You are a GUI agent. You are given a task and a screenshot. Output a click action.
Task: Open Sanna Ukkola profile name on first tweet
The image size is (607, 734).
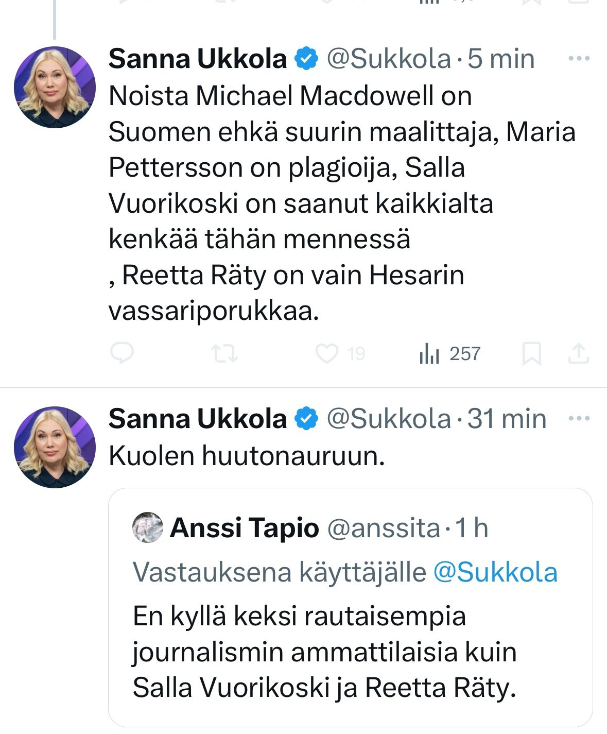tap(197, 59)
